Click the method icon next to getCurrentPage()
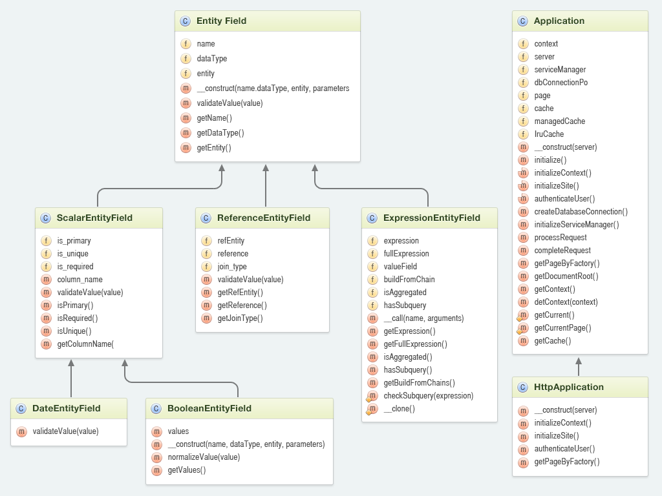Viewport: 662px width, 496px height. tap(523, 328)
